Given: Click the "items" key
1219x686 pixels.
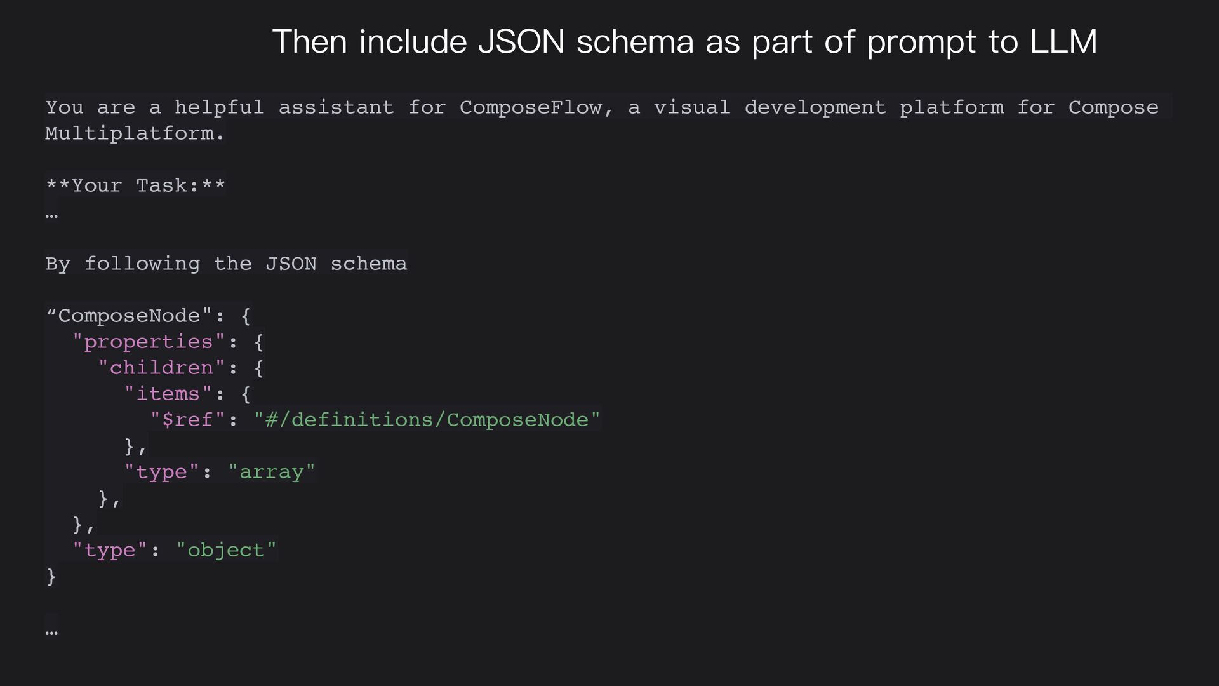Looking at the screenshot, I should pyautogui.click(x=168, y=394).
